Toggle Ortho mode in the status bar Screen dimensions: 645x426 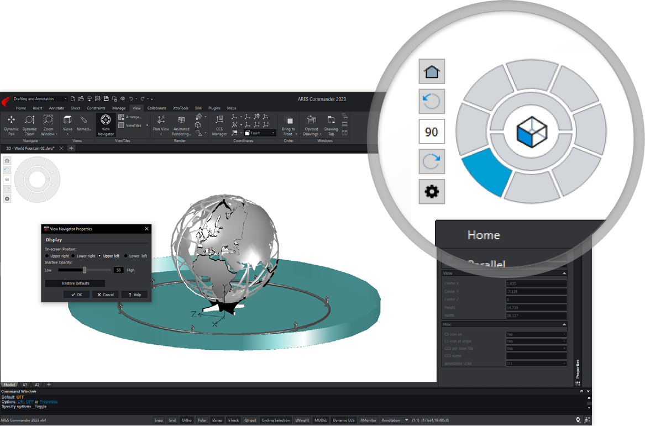187,420
